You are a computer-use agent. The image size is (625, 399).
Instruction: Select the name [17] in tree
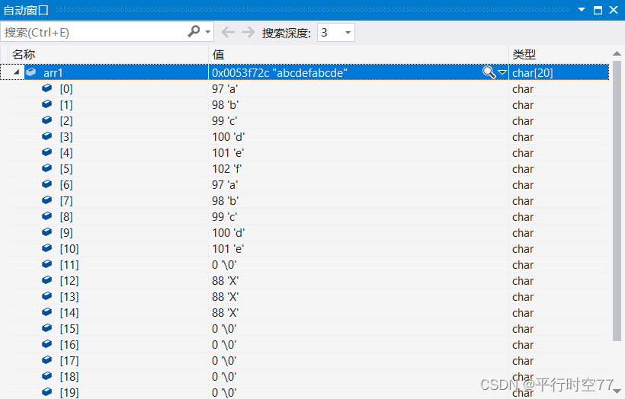point(69,361)
